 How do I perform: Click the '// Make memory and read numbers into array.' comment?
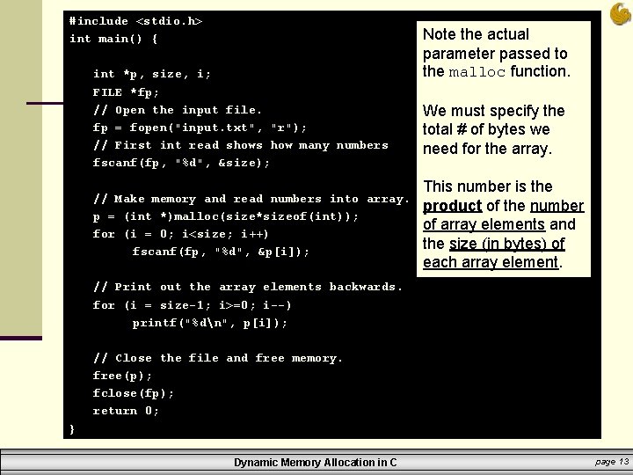click(251, 199)
